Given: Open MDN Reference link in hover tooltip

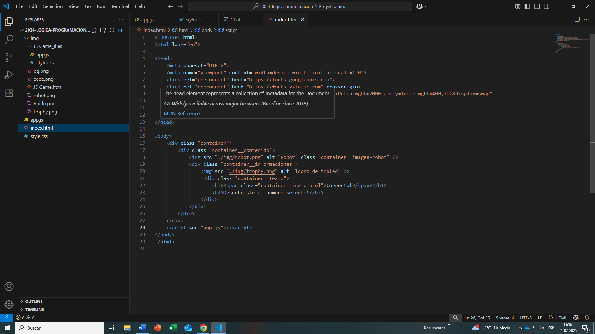Looking at the screenshot, I should coord(182,113).
